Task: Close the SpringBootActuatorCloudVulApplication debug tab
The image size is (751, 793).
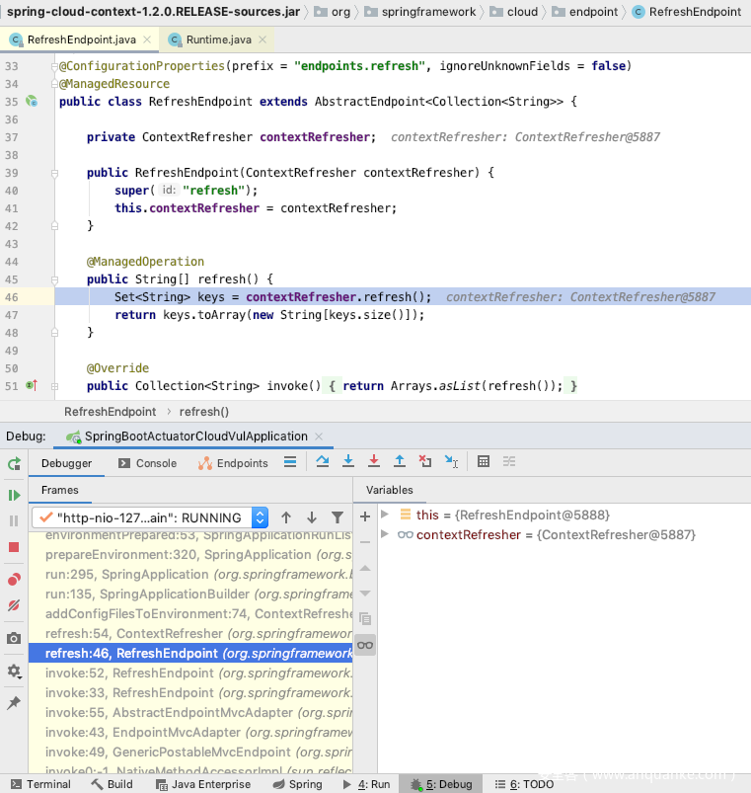Action: 319,436
